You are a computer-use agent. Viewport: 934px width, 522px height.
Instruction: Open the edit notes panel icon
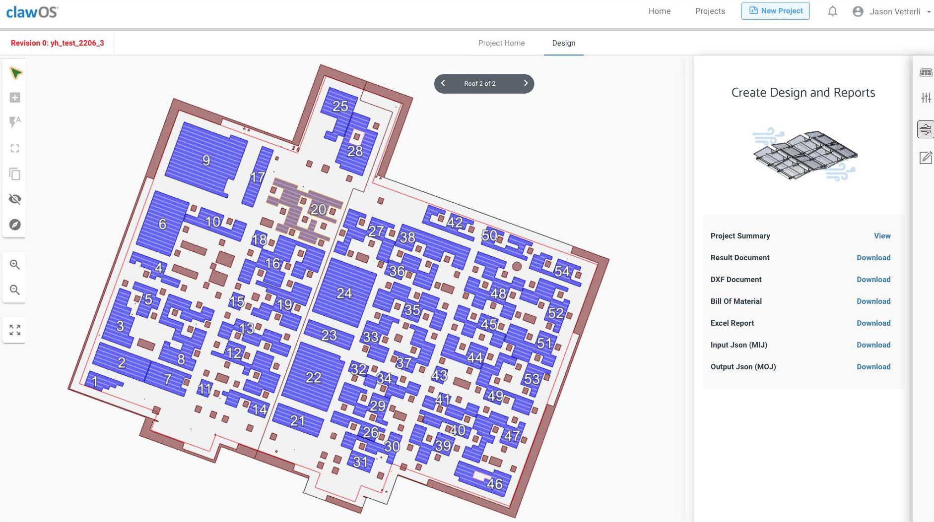[x=926, y=158]
